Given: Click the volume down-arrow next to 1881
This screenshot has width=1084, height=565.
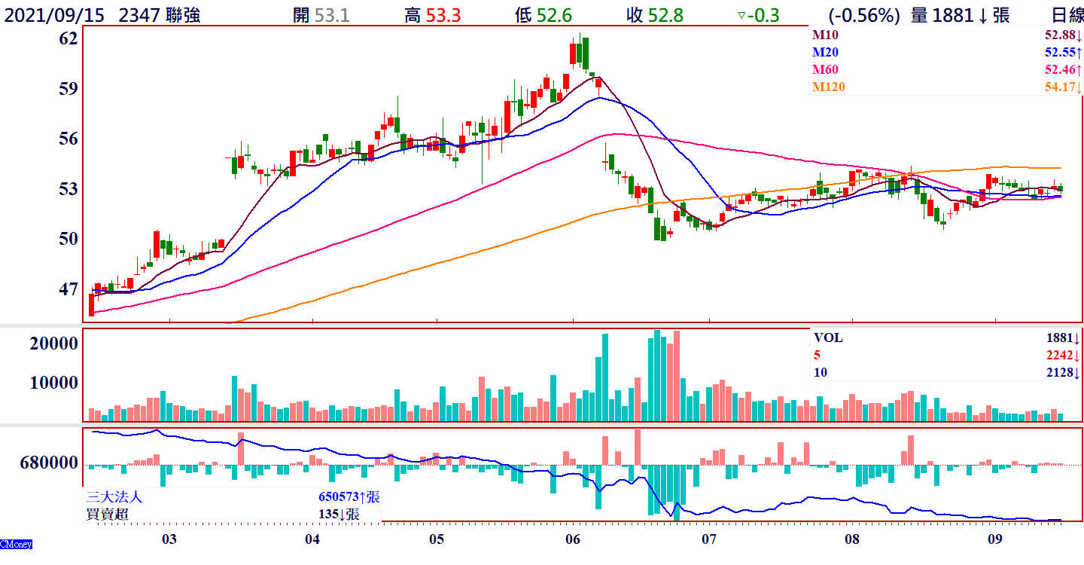Looking at the screenshot, I should (982, 15).
